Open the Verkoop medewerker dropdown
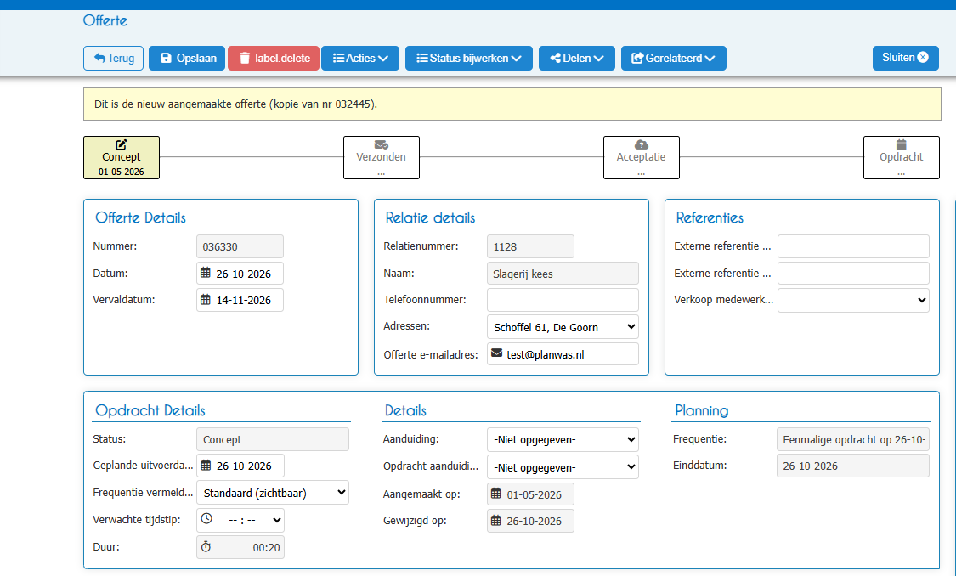Viewport: 956px width, 576px height. (x=853, y=300)
